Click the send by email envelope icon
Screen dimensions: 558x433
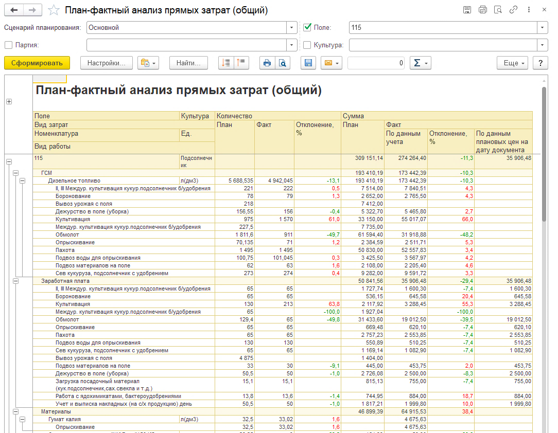pos(331,63)
